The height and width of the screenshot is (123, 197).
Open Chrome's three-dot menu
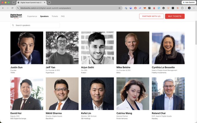point(194,8)
